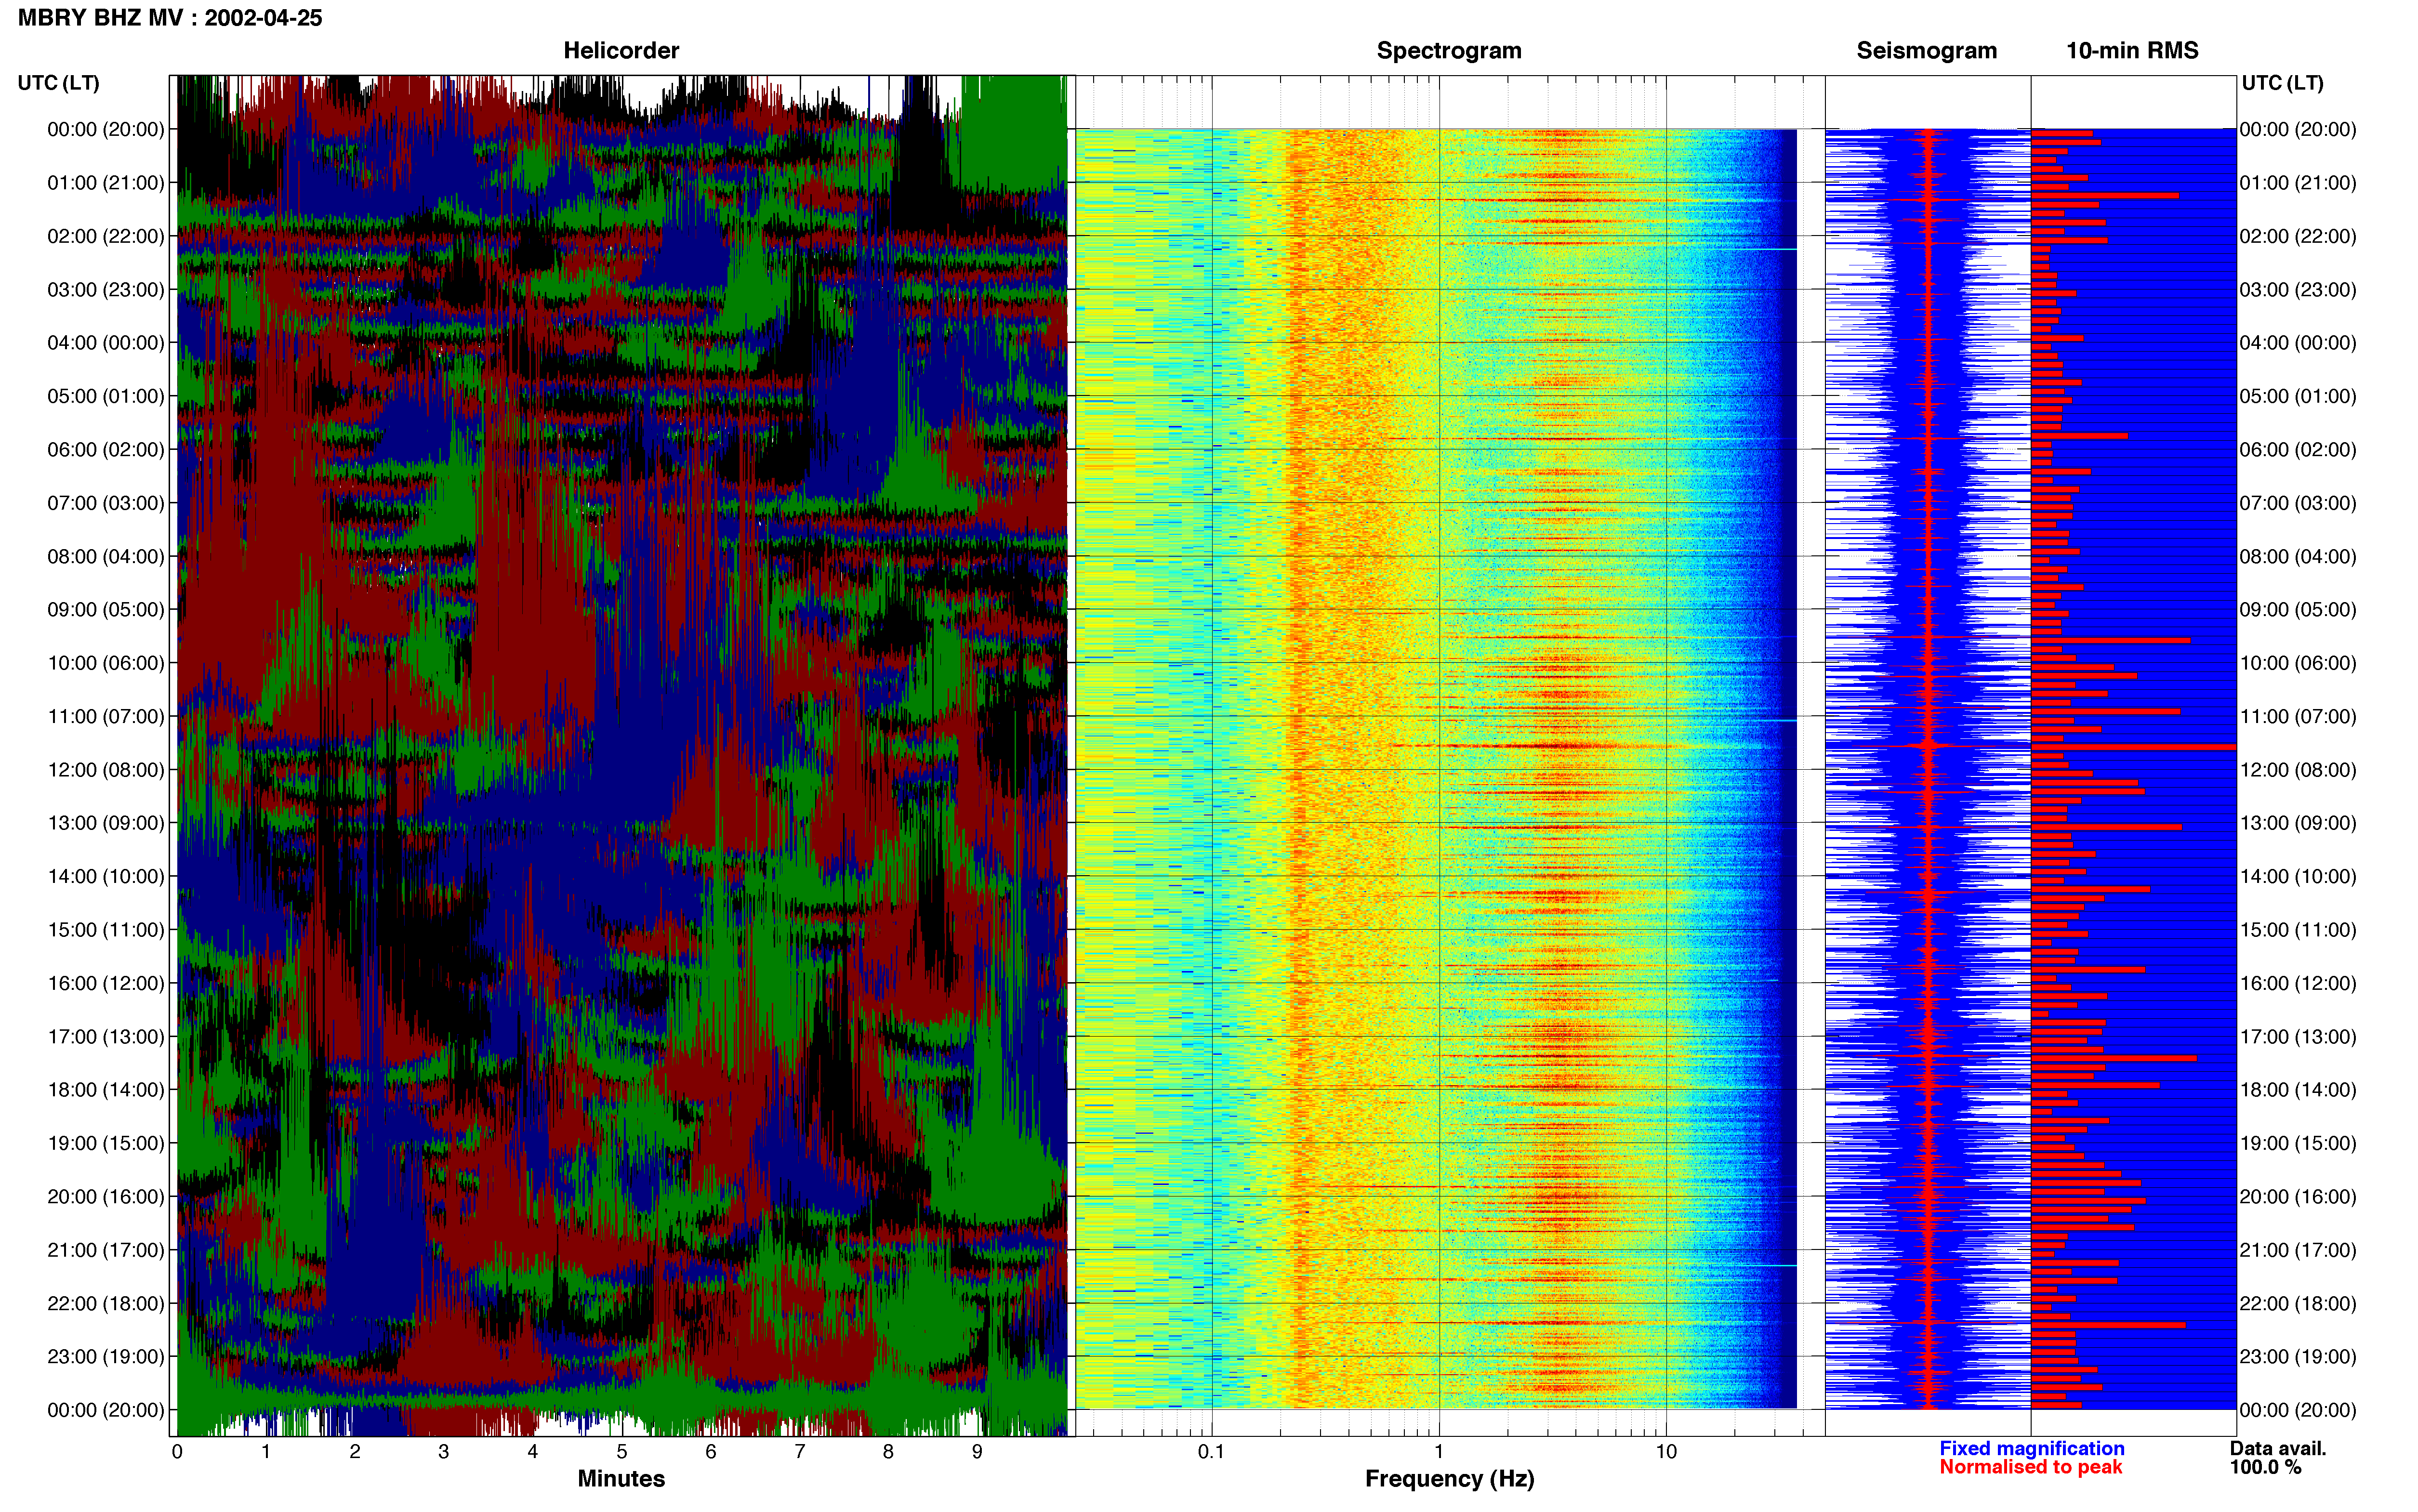This screenshot has height=1512, width=2418.
Task: Click '14:00 (10:00)' on the RMS panel time axis
Action: pos(2298,877)
